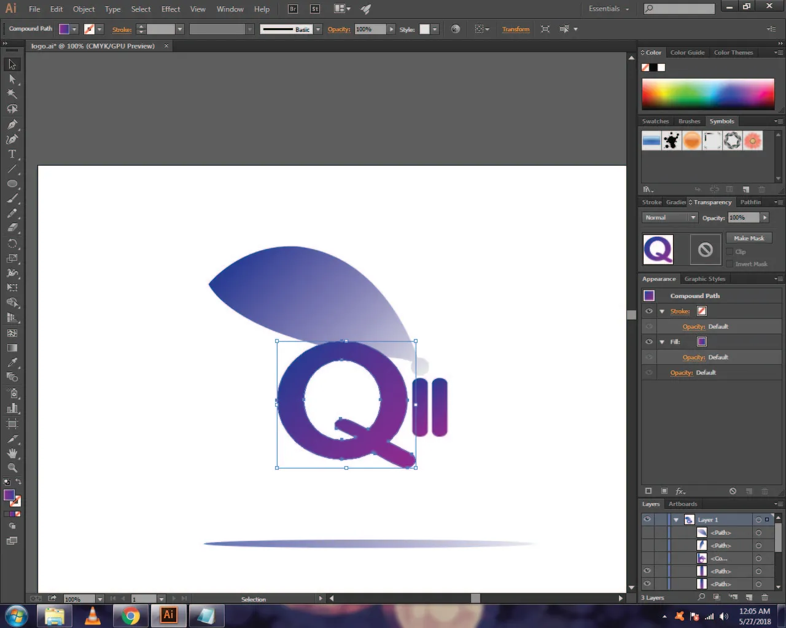Click the color spectrum bar
The width and height of the screenshot is (786, 628).
(708, 94)
